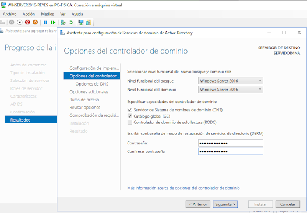Viewport: 307px width, 213px height.
Task: Go to Opciones adicionales step
Action: [x=89, y=92]
